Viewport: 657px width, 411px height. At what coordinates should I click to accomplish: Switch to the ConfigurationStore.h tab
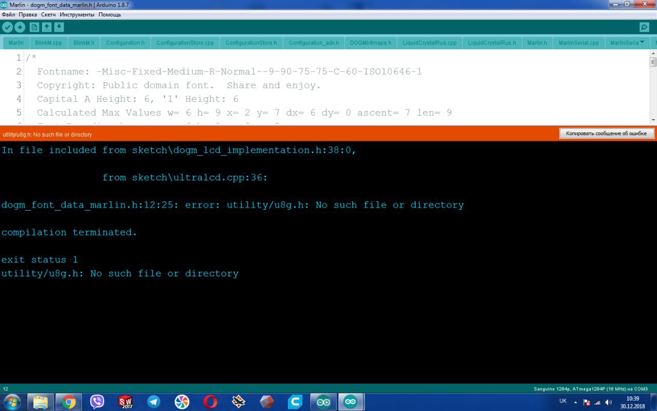tap(251, 43)
